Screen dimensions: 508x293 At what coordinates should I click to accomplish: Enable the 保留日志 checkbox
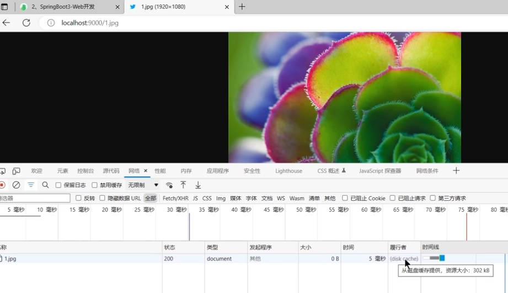coord(58,185)
